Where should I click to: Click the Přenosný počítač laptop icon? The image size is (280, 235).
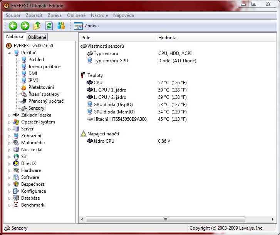pyautogui.click(x=23, y=101)
